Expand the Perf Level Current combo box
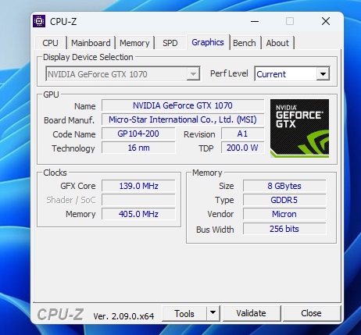Screen dimensions: 361x335 pos(323,74)
